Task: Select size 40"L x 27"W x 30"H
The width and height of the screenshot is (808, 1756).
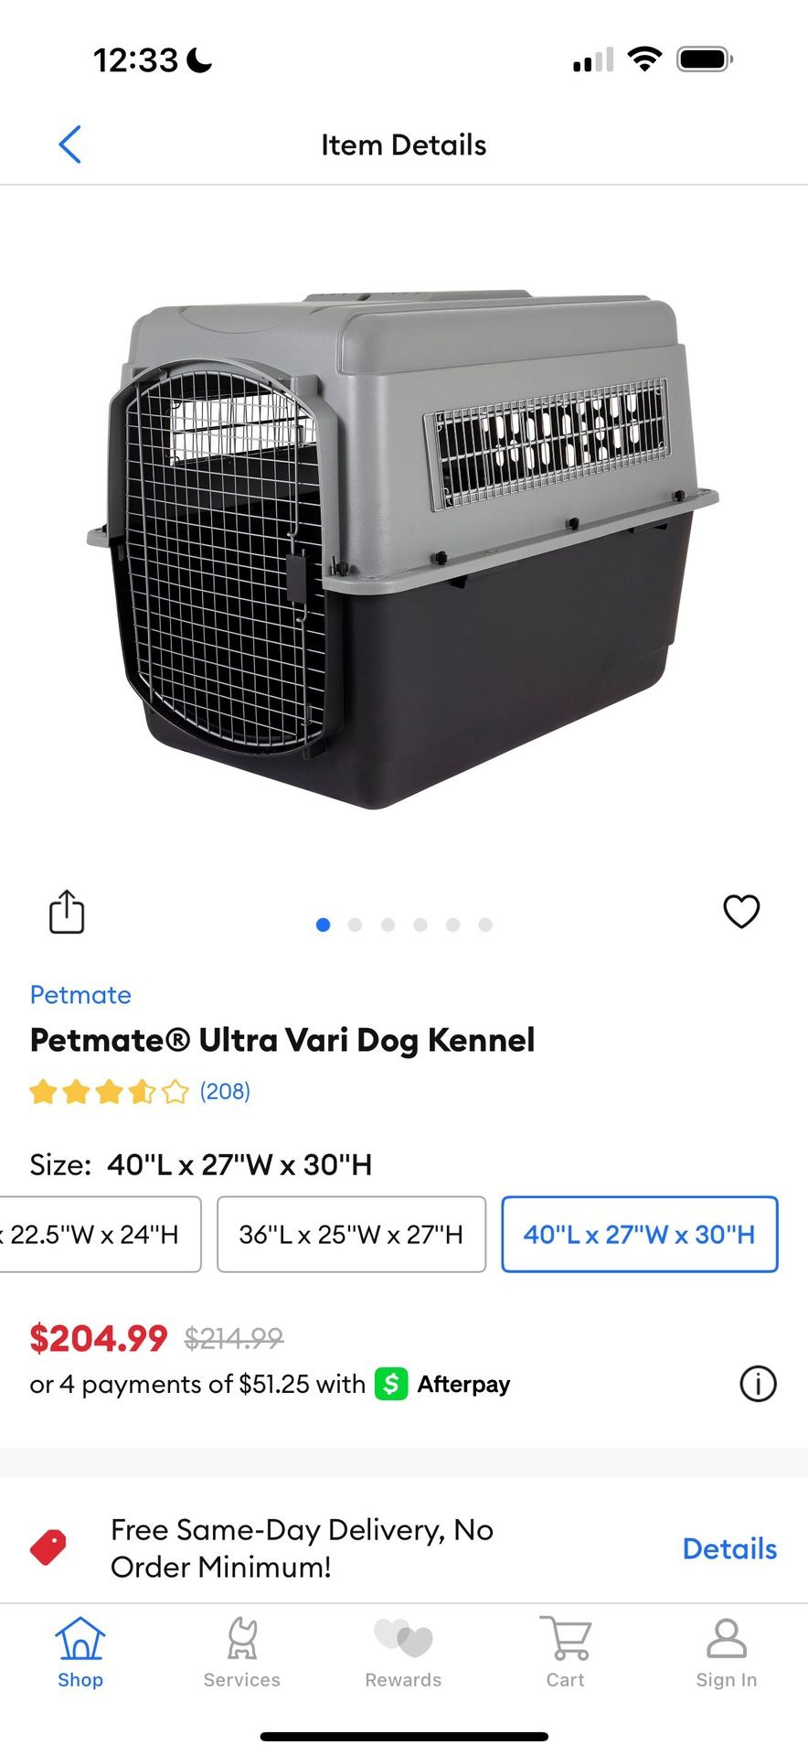Action: point(639,1234)
